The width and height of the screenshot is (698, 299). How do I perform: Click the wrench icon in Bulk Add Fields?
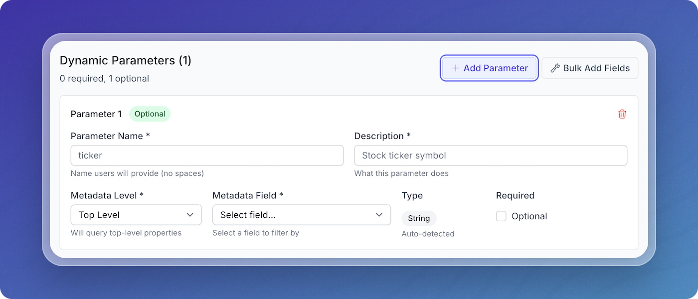554,68
